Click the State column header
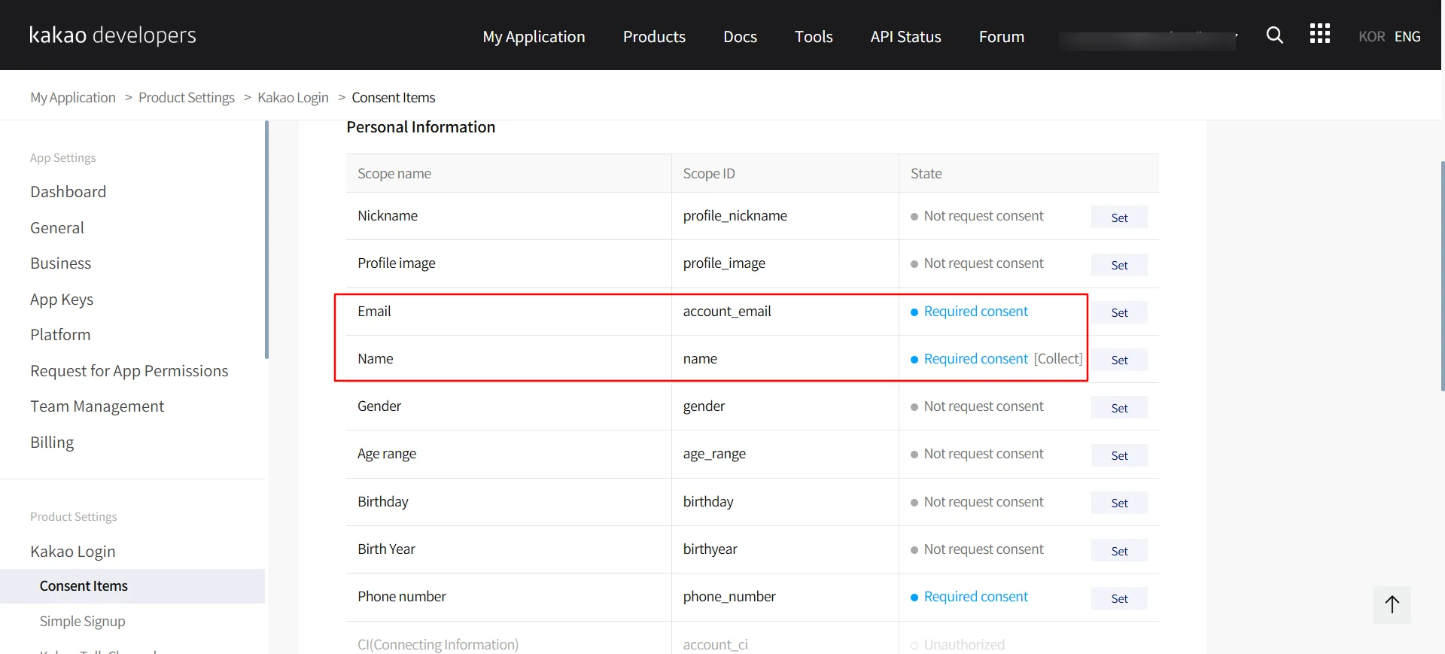1445x654 pixels. coord(926,174)
